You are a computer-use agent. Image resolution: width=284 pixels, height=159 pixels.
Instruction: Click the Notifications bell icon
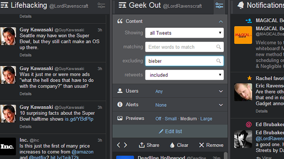[241, 5]
